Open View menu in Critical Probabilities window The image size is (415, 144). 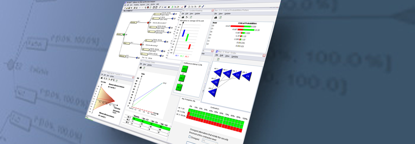coord(220,14)
